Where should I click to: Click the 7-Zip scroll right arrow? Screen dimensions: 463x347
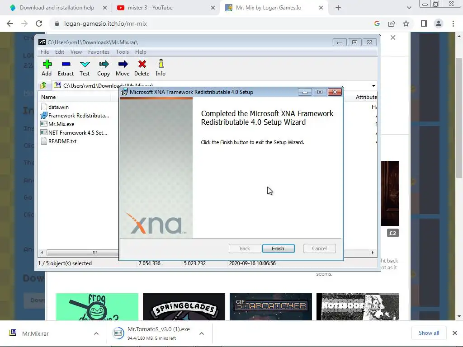click(x=373, y=253)
